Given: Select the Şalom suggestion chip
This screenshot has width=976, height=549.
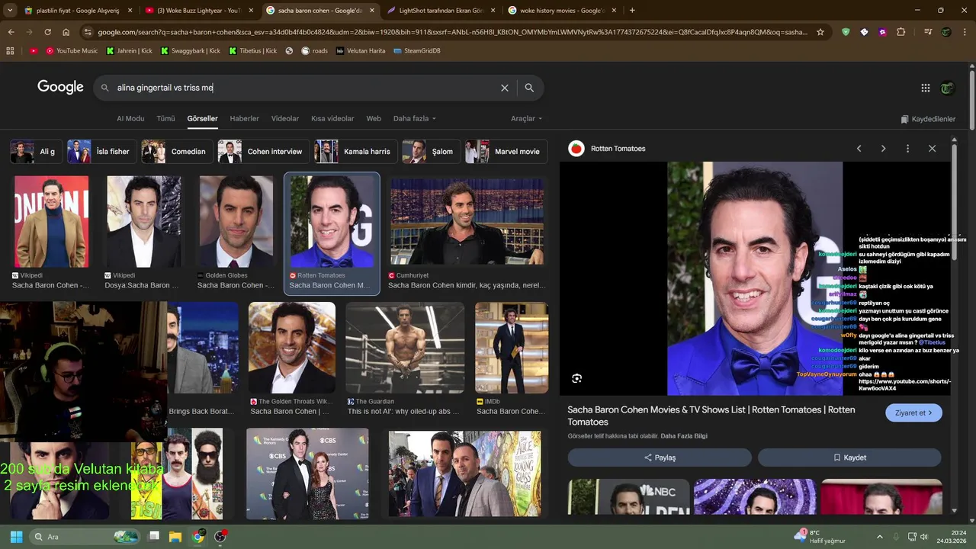Looking at the screenshot, I should [431, 152].
